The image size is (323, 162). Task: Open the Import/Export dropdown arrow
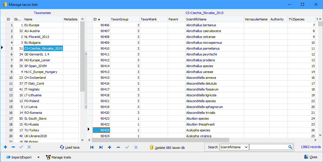pyautogui.click(x=38, y=157)
